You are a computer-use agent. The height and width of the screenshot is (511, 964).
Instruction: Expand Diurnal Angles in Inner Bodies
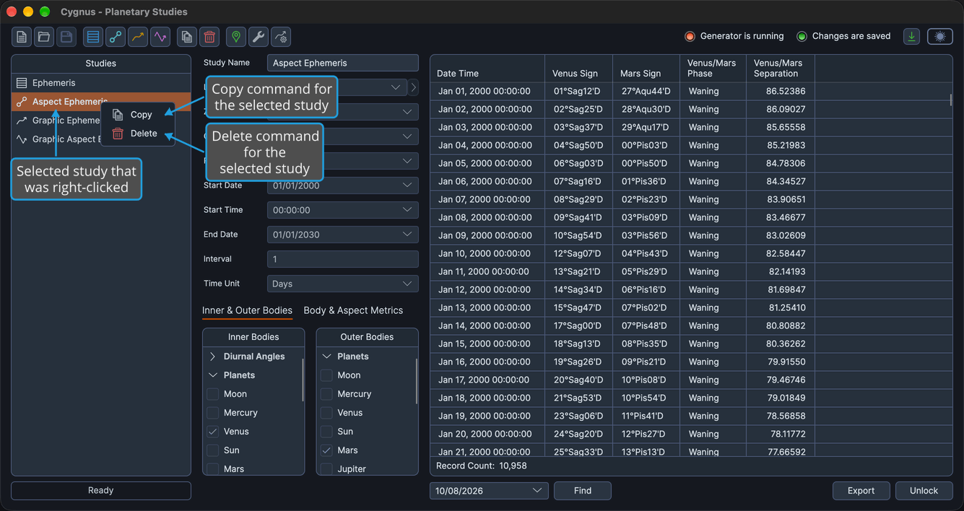coord(213,357)
